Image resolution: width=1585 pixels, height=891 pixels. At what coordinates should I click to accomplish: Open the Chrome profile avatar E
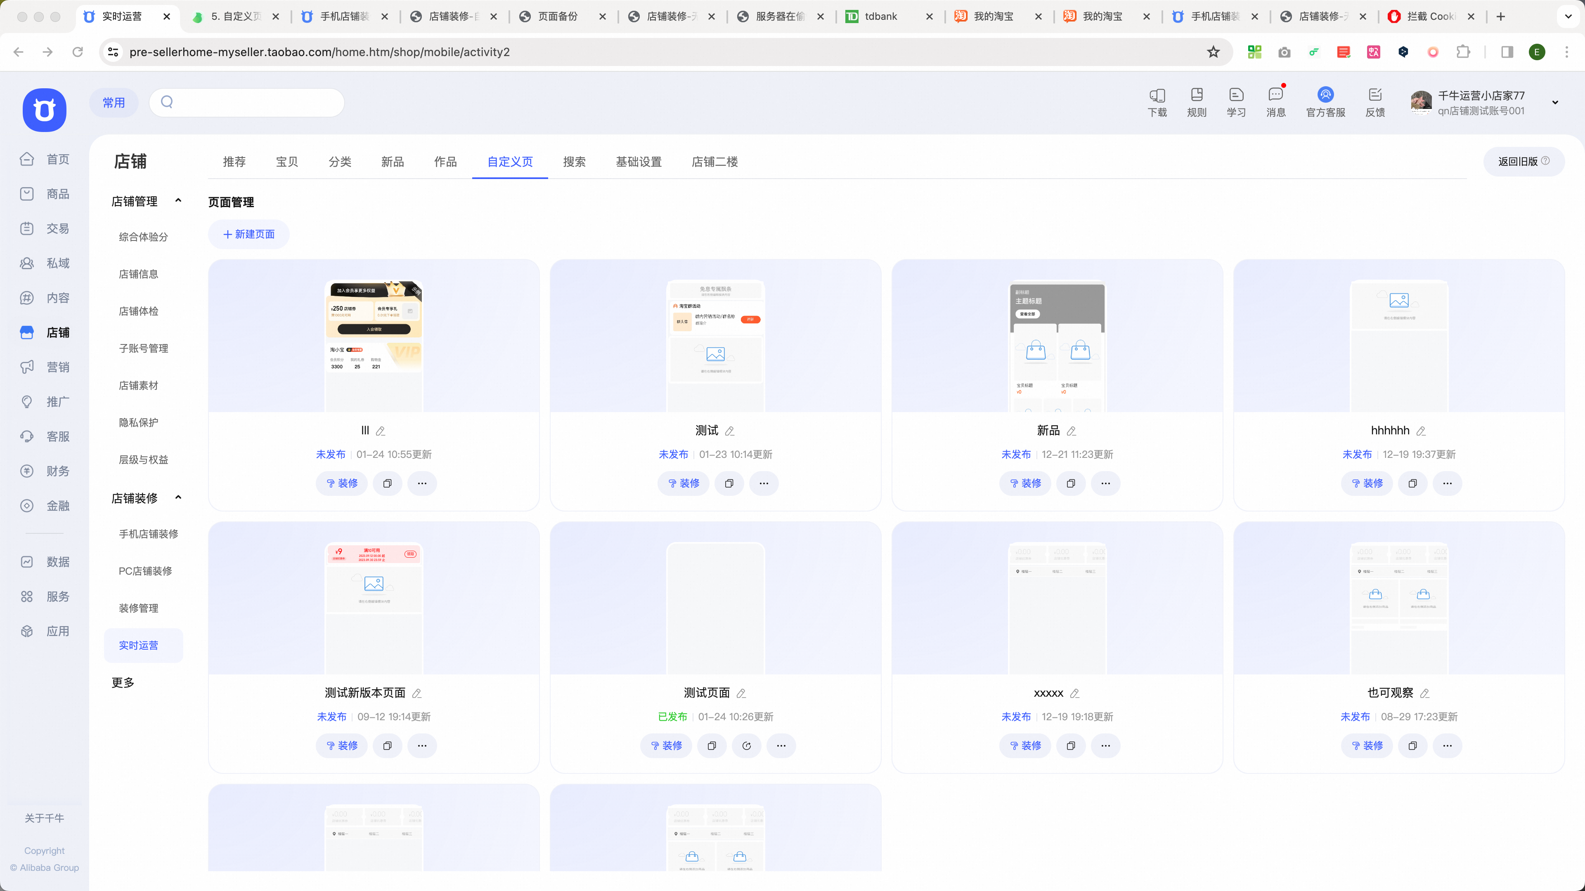pyautogui.click(x=1537, y=52)
